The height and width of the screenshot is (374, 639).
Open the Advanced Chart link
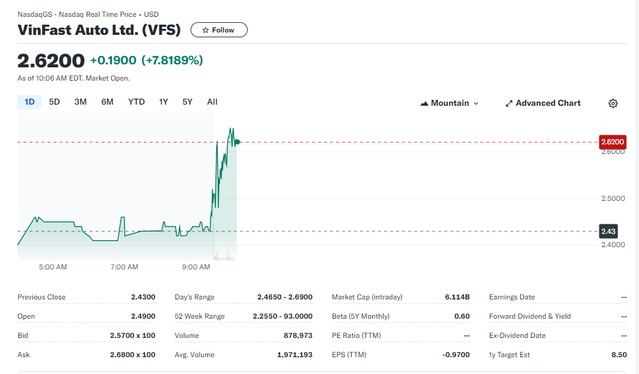point(543,103)
